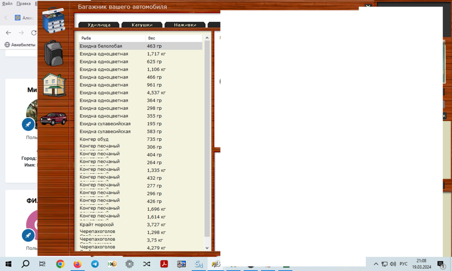Select Ехидна одноцветная 1,717 кг row
Viewport: 452px width, 271px height.
[x=141, y=54]
